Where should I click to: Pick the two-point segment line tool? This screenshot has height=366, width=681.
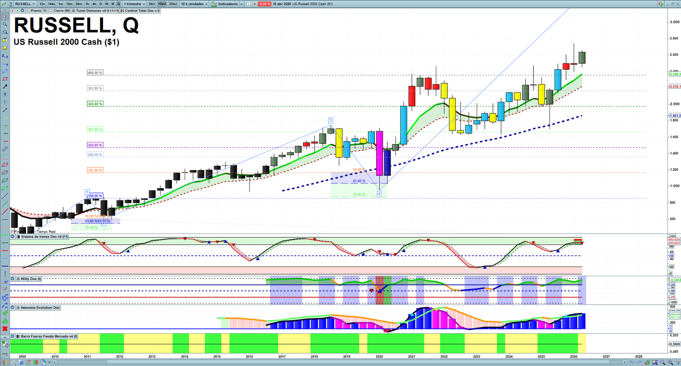(5, 110)
